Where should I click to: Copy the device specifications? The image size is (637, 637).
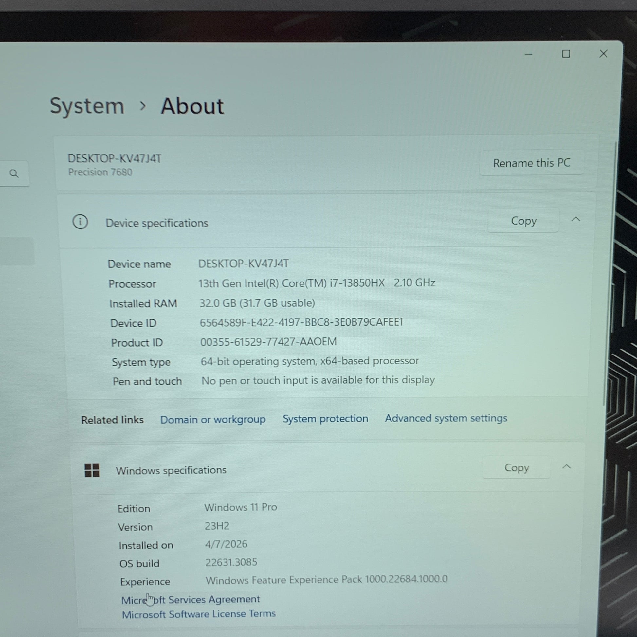click(x=523, y=221)
